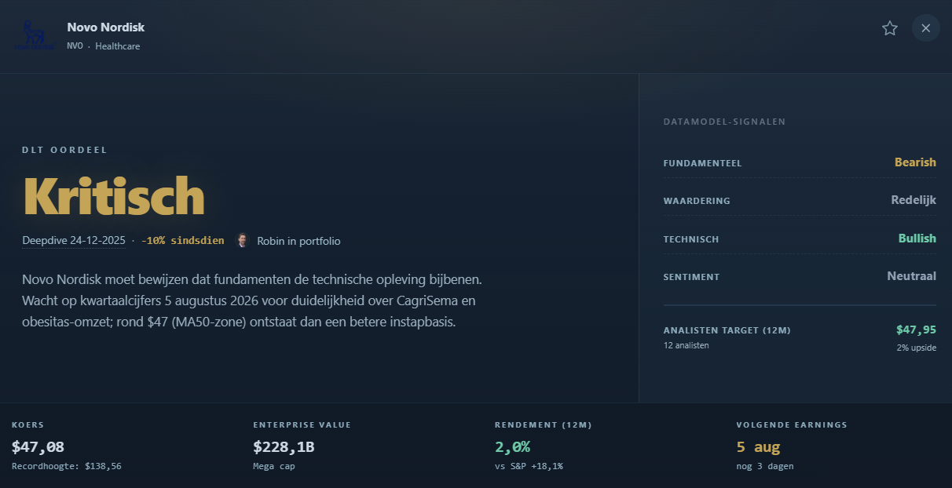Viewport: 952px width, 488px height.
Task: Close the Novo Nordisk panel
Action: coord(926,28)
